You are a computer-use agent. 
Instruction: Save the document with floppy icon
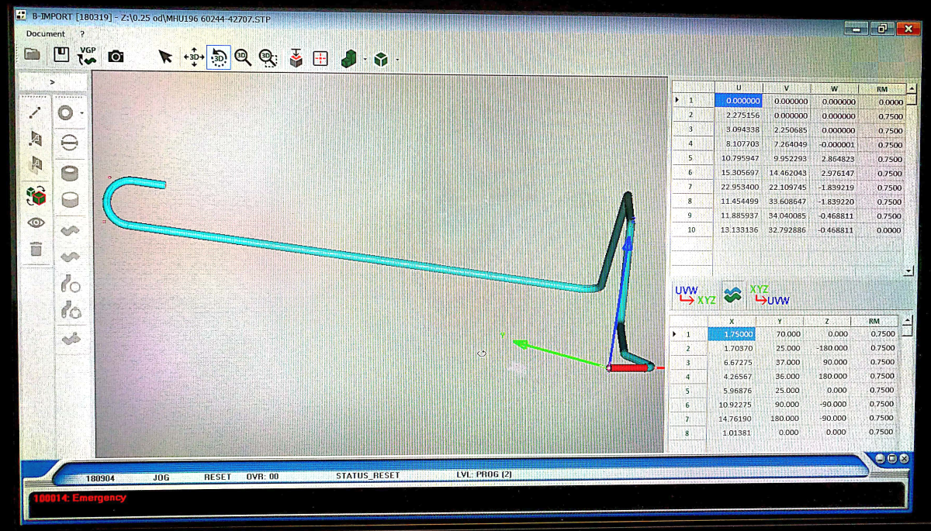click(x=61, y=55)
